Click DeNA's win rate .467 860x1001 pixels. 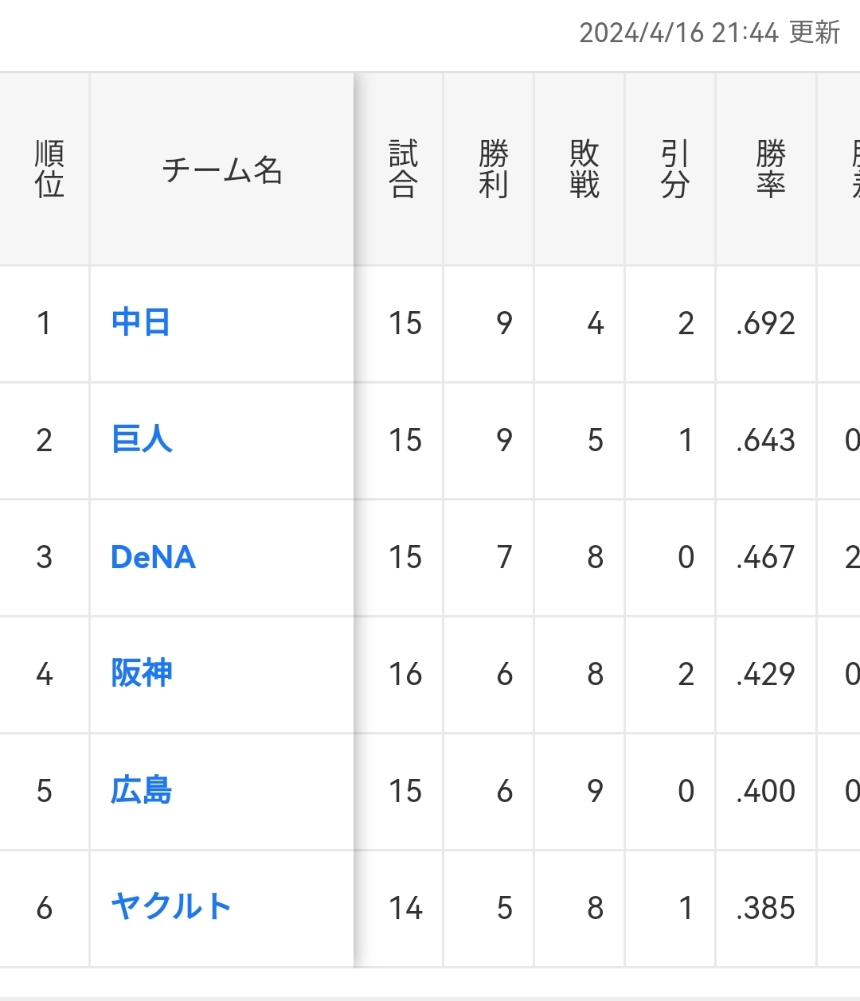click(765, 558)
